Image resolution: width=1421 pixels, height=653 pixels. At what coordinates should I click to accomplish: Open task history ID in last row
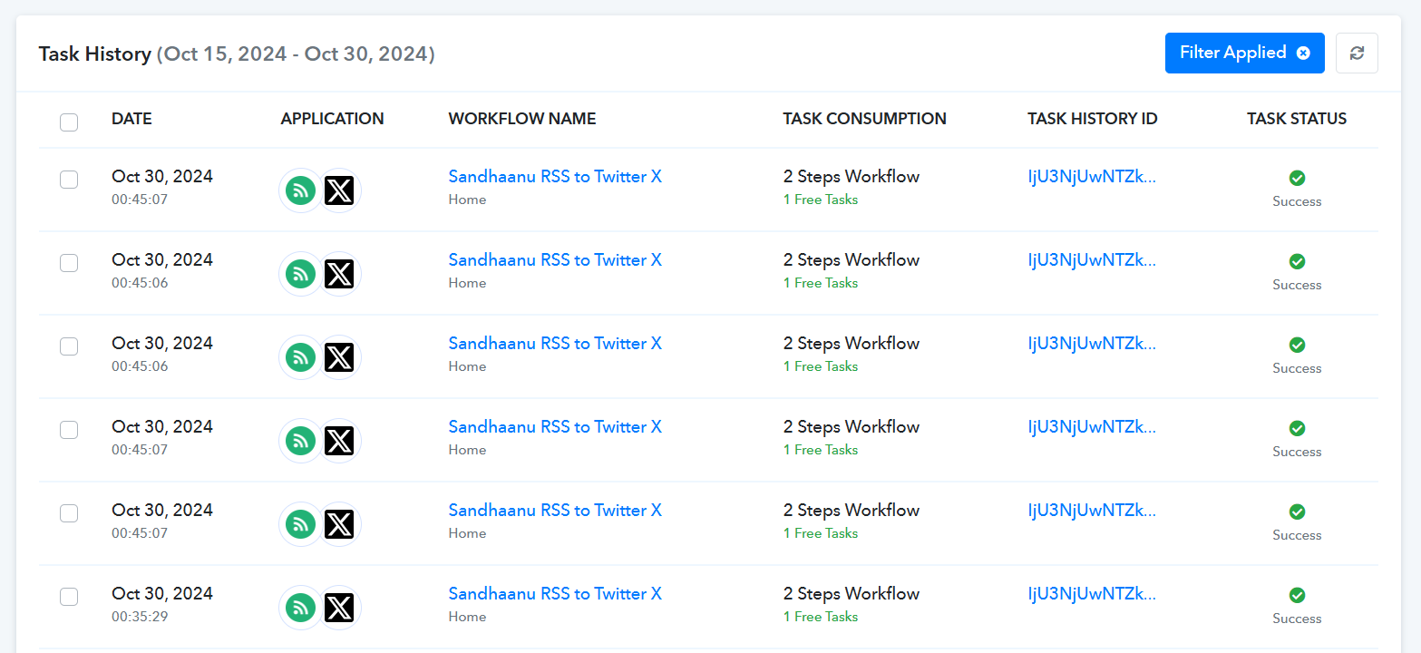(1093, 594)
